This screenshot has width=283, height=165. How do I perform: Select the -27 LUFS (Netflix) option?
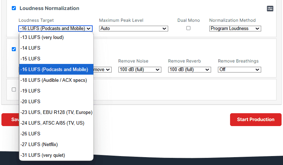pyautogui.click(x=56, y=145)
